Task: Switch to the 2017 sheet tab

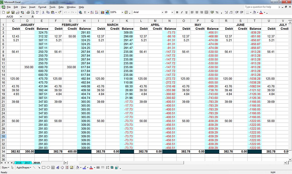Action: tap(27, 163)
